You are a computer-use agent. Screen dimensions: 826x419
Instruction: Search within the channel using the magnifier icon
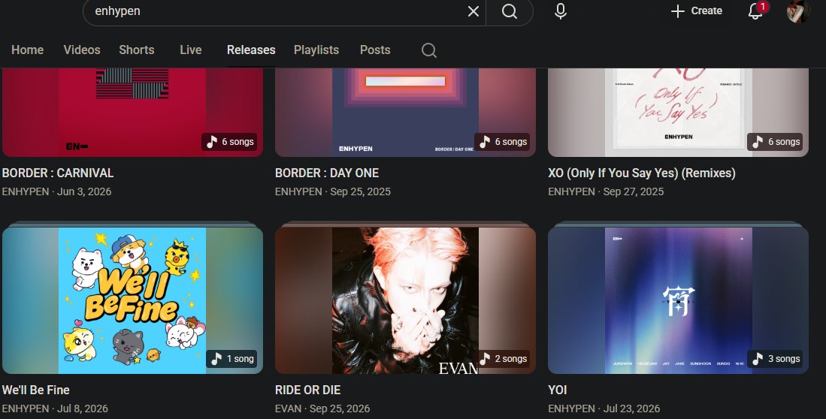[x=429, y=50]
